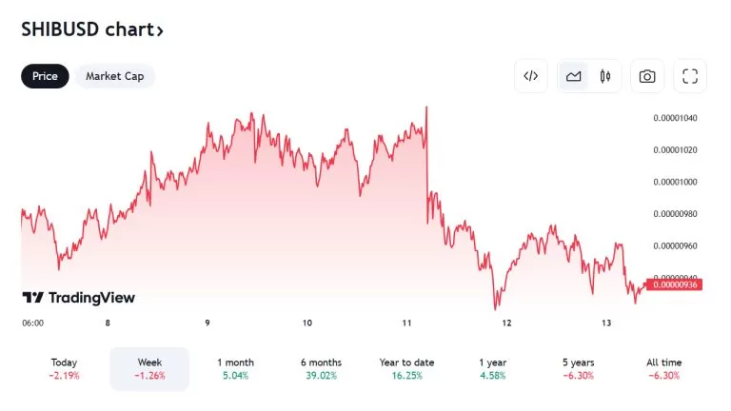Switch to the 1 year range
The image size is (731, 411).
[x=492, y=368]
